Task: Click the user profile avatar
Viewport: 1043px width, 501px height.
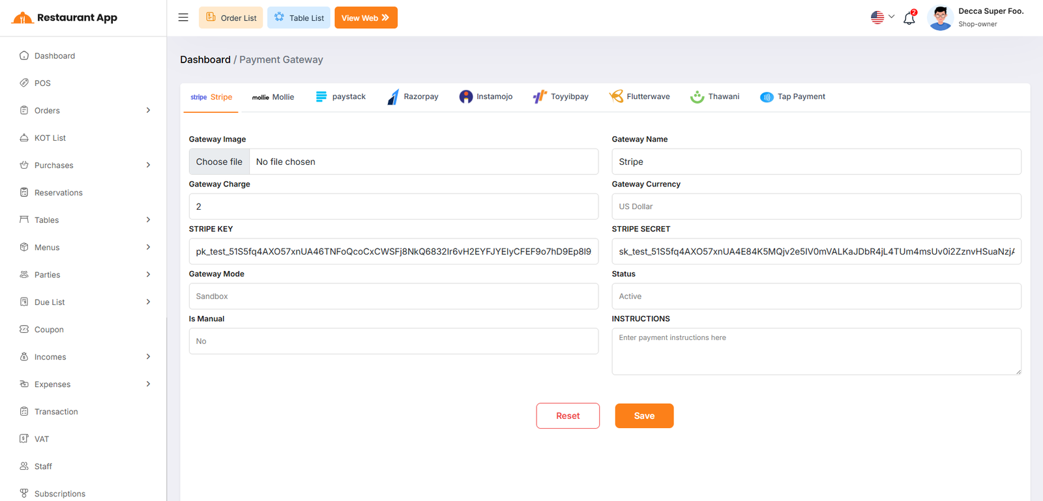Action: coord(940,18)
